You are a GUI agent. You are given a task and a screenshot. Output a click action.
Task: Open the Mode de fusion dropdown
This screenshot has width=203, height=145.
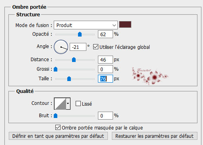(86, 25)
